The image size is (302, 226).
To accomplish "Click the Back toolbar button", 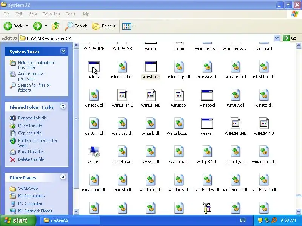I will coord(13,26).
